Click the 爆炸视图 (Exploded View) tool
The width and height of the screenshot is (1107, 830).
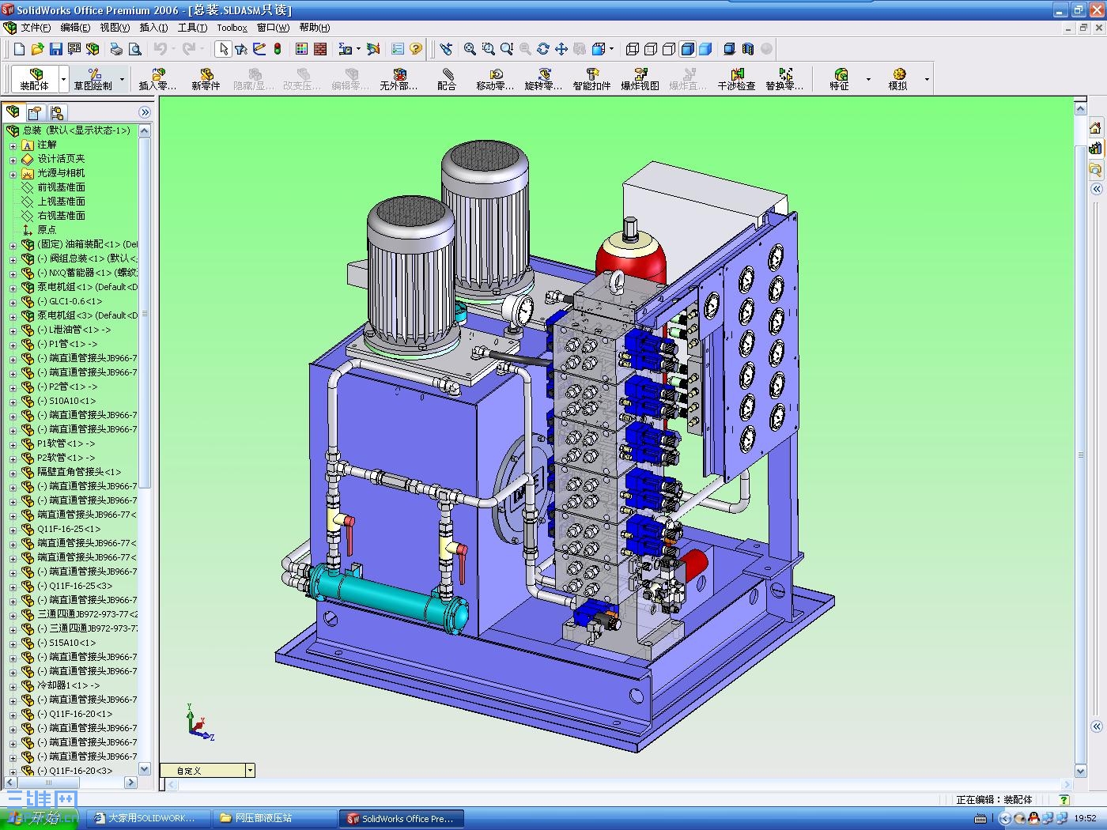coord(640,79)
